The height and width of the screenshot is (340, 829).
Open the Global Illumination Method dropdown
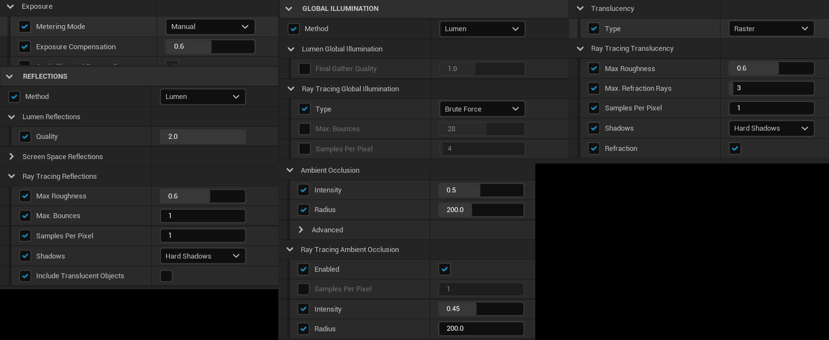(482, 29)
